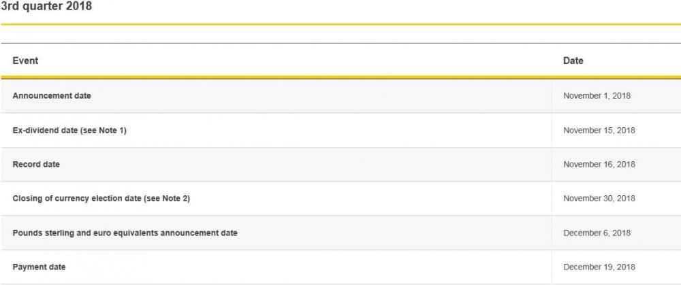Select the Date column header
The height and width of the screenshot is (285, 681).
573,61
